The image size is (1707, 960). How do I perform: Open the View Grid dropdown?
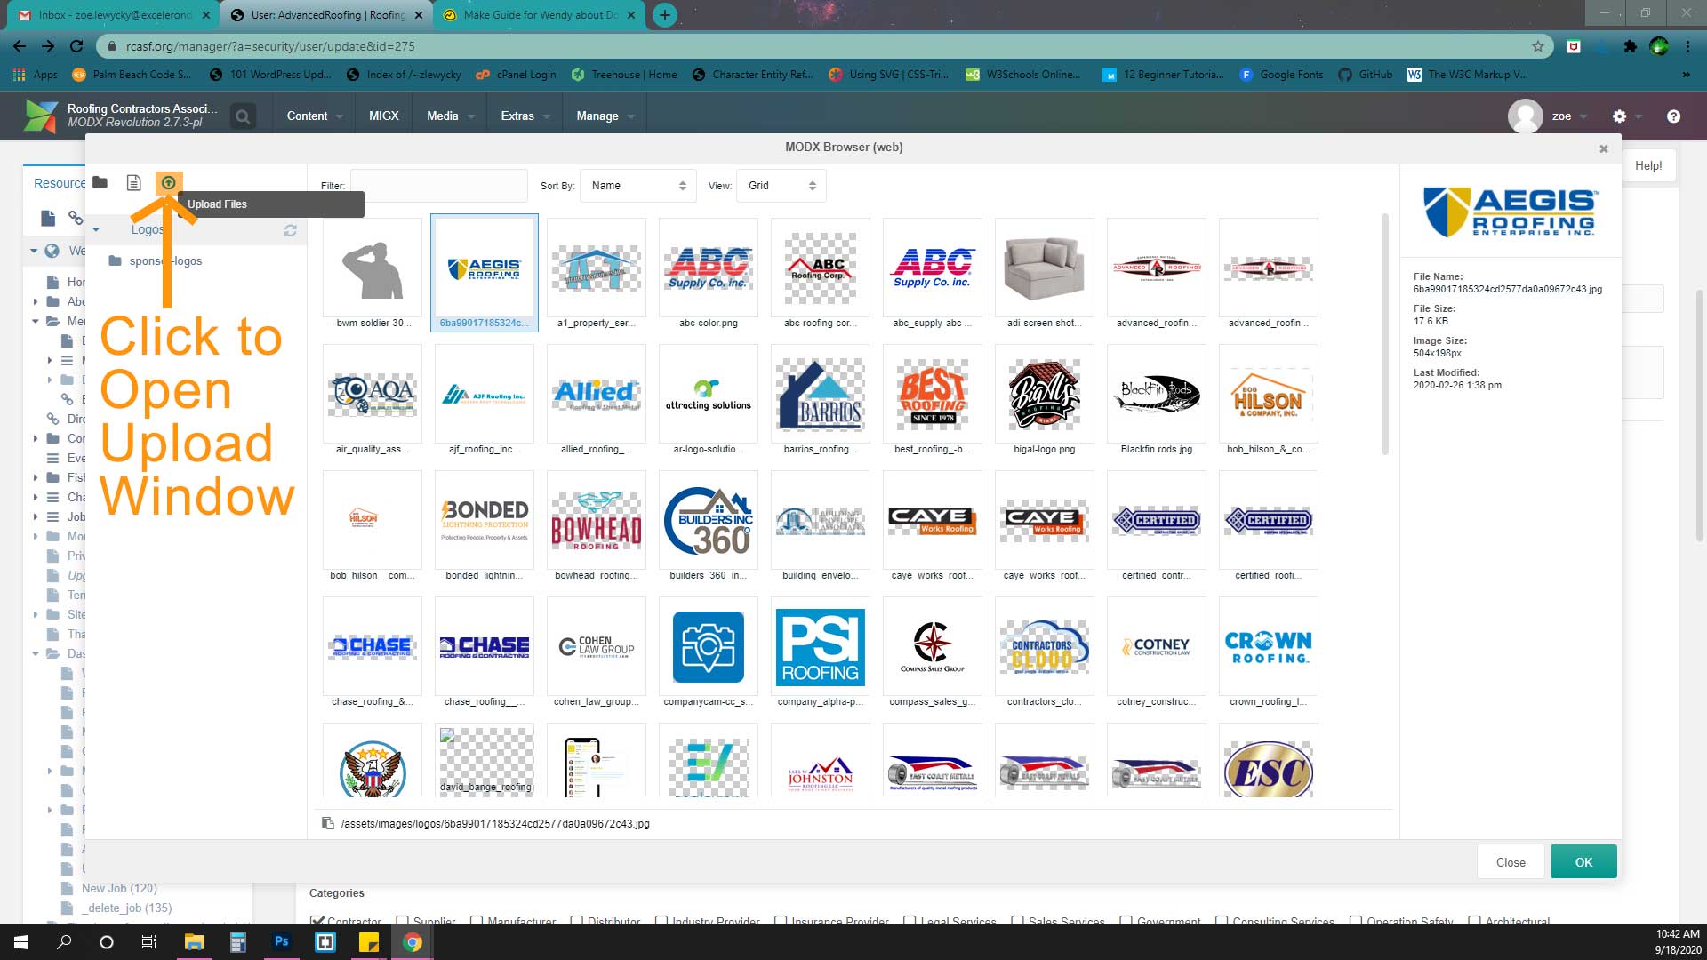781,186
